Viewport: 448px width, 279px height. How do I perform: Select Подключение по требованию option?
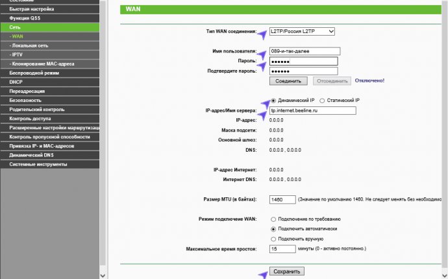tap(273, 219)
